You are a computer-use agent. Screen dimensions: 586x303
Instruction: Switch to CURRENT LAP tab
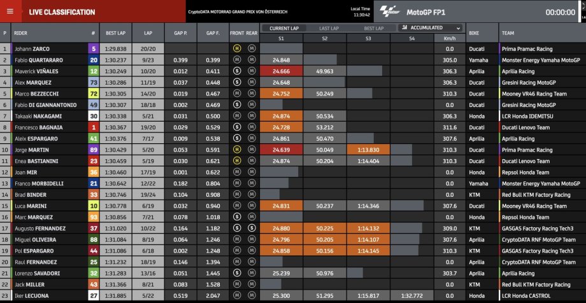pyautogui.click(x=283, y=29)
